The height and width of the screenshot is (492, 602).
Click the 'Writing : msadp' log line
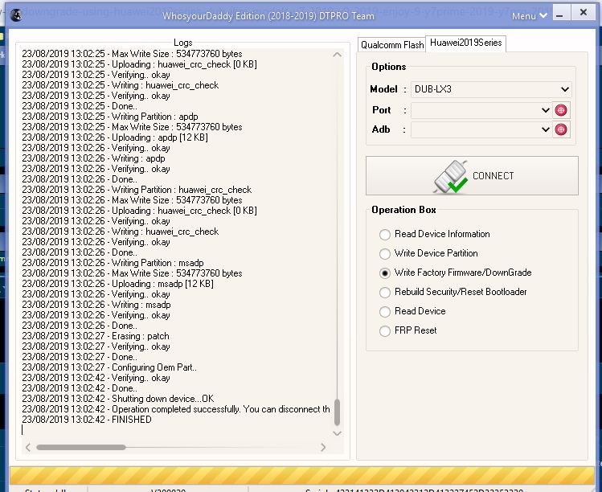pyautogui.click(x=96, y=305)
